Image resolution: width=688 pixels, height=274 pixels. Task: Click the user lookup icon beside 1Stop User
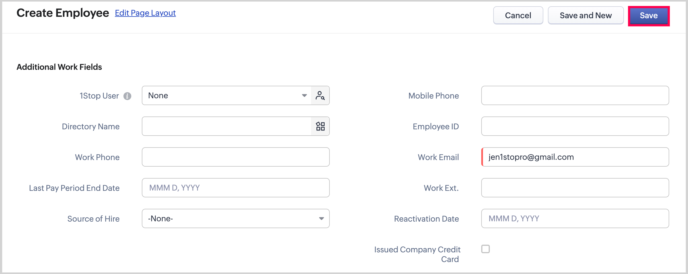click(x=320, y=96)
